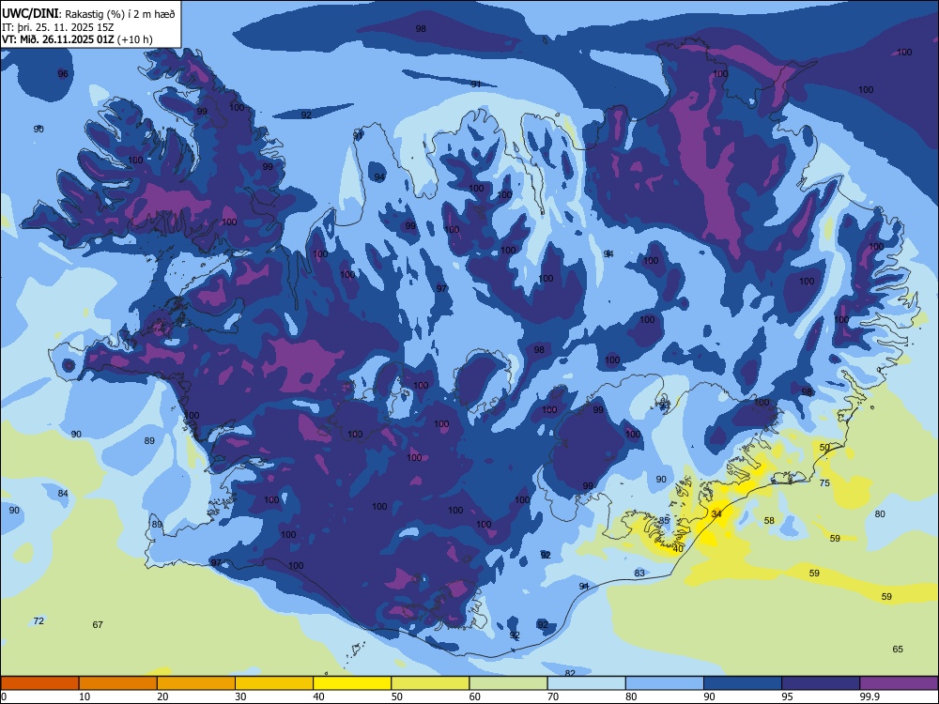
Task: Click the 80–90 light blue legend band
Action: click(664, 683)
